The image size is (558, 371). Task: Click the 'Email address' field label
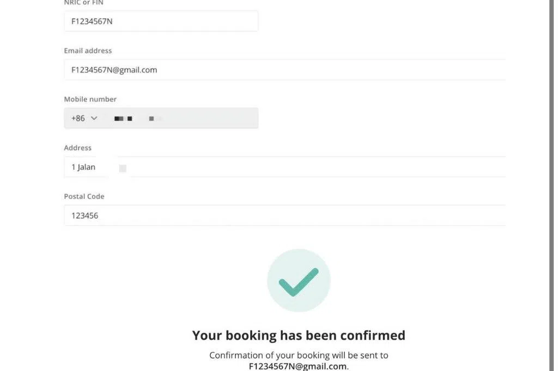[x=88, y=51]
